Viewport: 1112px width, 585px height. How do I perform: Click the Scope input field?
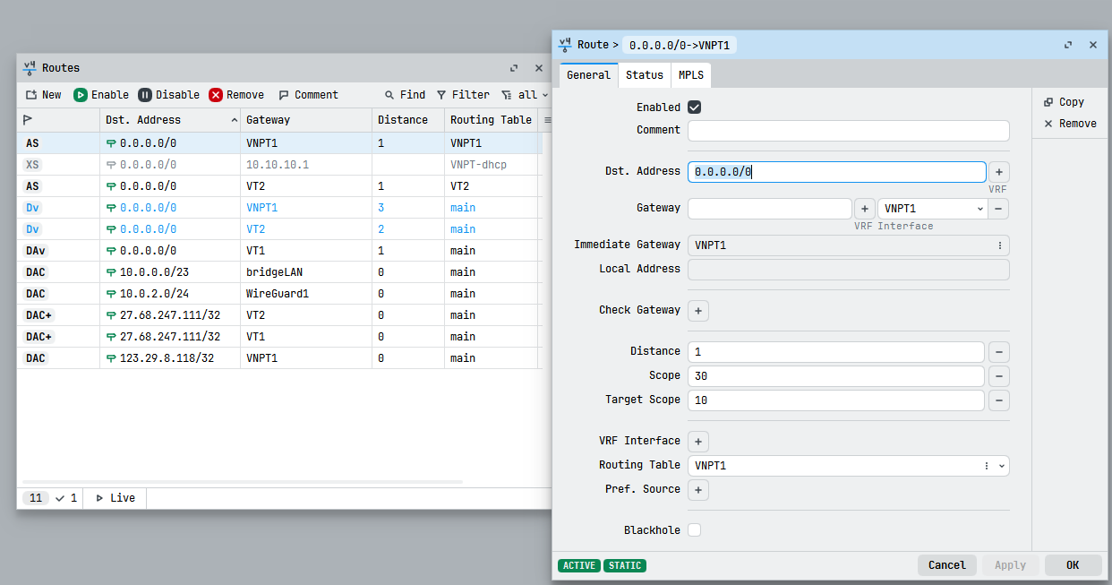836,376
